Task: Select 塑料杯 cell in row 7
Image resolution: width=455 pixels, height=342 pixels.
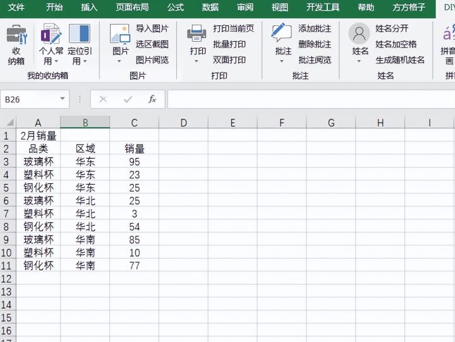Action: 38,214
